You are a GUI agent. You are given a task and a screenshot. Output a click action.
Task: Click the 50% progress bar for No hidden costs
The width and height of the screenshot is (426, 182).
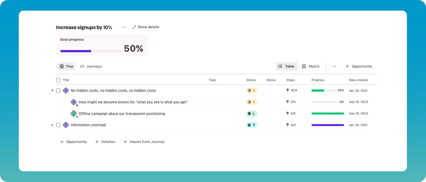(x=324, y=91)
